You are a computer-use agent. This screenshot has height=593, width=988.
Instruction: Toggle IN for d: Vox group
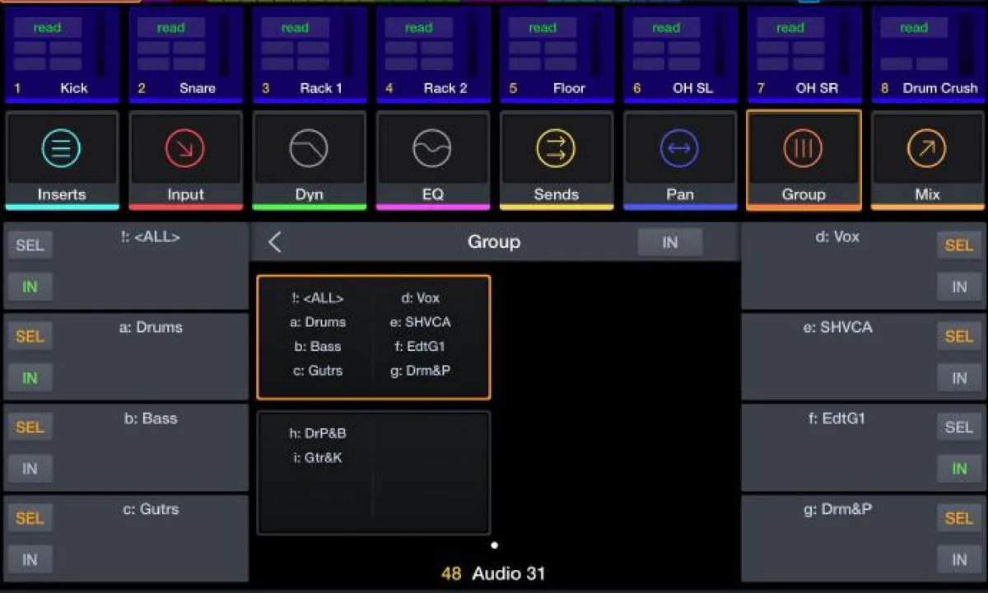click(x=959, y=287)
